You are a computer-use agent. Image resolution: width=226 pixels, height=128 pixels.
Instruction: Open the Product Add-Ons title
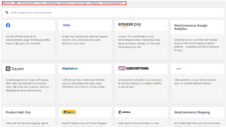(x=18, y=113)
